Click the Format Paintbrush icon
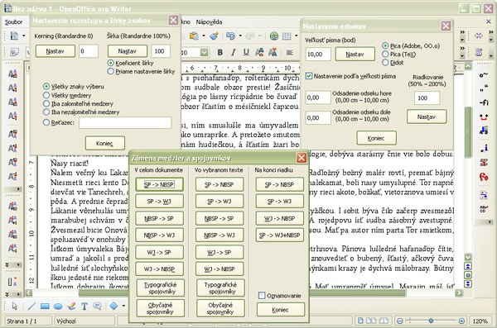The height and width of the screenshot is (328, 497). tap(215, 36)
